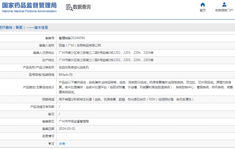Select 百盛（广州）生物制品有限公司
Image resolution: width=235 pixels, height=149 pixels.
(x=80, y=45)
